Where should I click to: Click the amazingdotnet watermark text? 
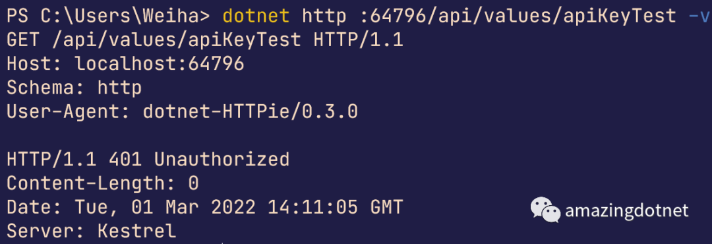click(x=627, y=210)
